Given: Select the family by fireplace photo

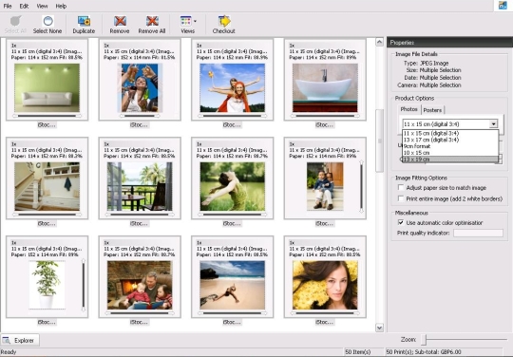Looking at the screenshot, I should [140, 285].
